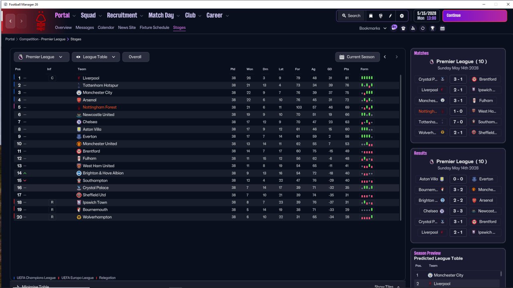Image resolution: width=513 pixels, height=288 pixels.
Task: Click the Wolverhampton crest in league table row
Action: pyautogui.click(x=79, y=217)
